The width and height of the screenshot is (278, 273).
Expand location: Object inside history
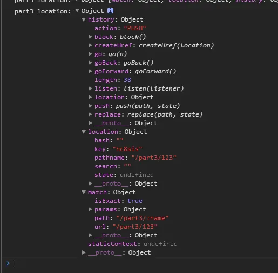click(90, 97)
